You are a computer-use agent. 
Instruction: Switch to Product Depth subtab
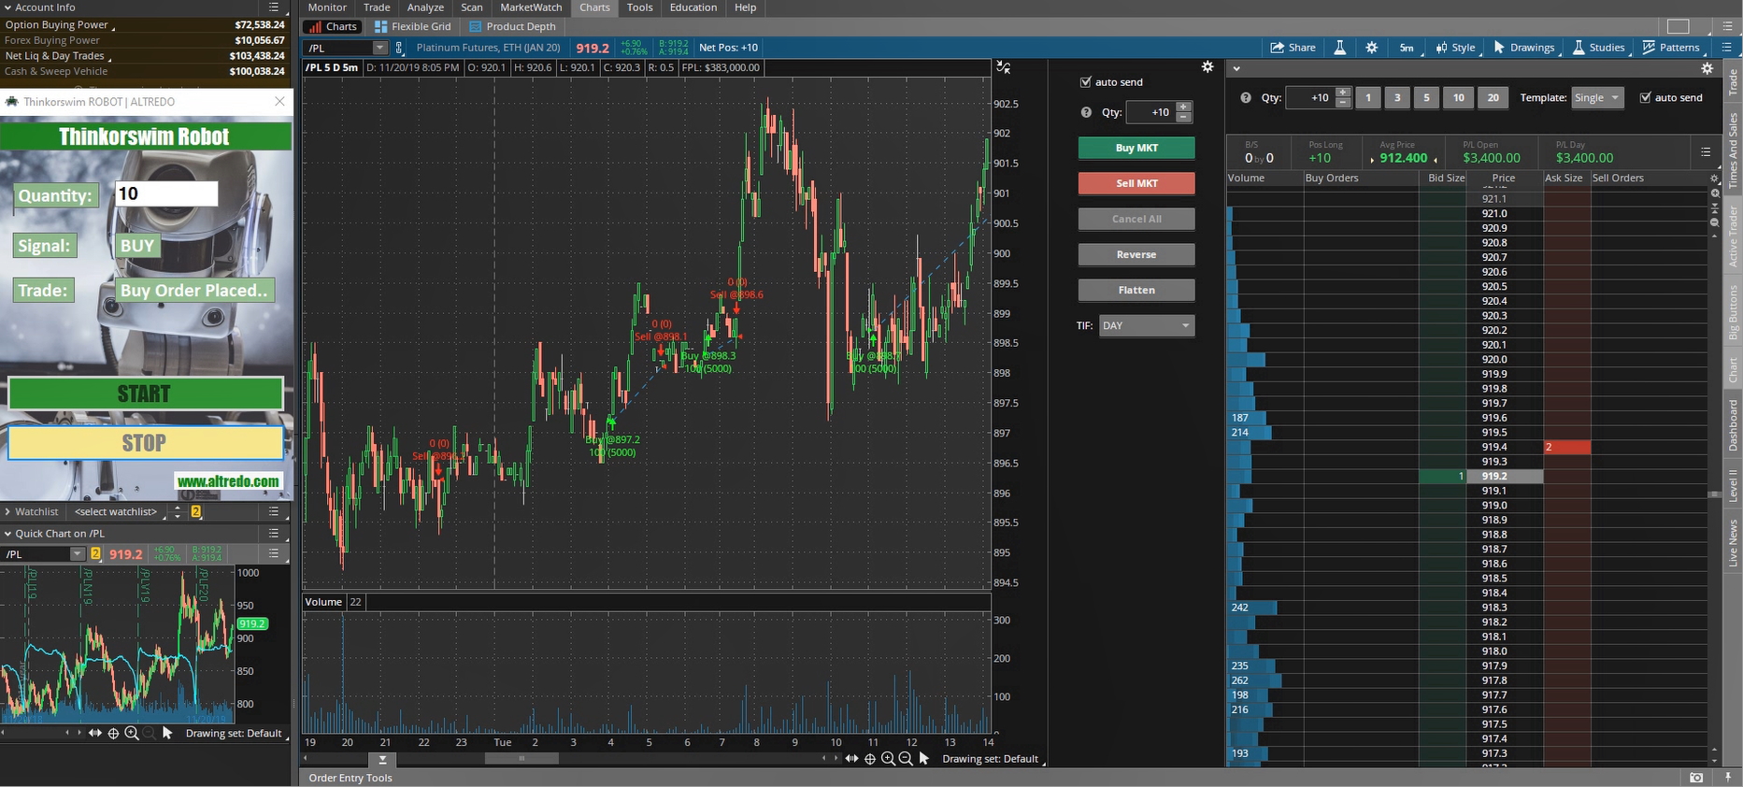512,26
